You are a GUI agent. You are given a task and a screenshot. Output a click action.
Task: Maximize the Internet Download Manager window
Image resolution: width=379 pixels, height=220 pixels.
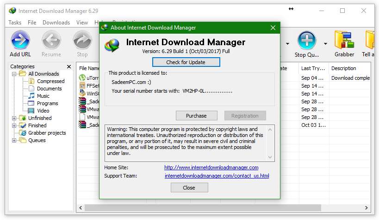[342, 11]
